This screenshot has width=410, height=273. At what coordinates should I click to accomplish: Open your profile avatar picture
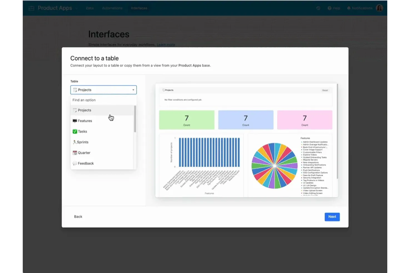point(379,8)
